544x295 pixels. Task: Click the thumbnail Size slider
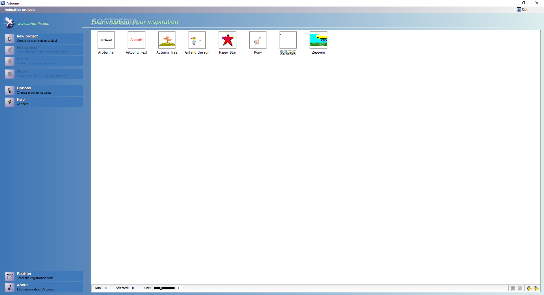(x=164, y=288)
